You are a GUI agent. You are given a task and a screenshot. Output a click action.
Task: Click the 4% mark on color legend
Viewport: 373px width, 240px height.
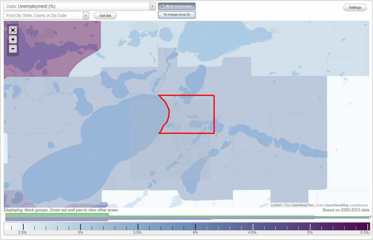(196, 232)
